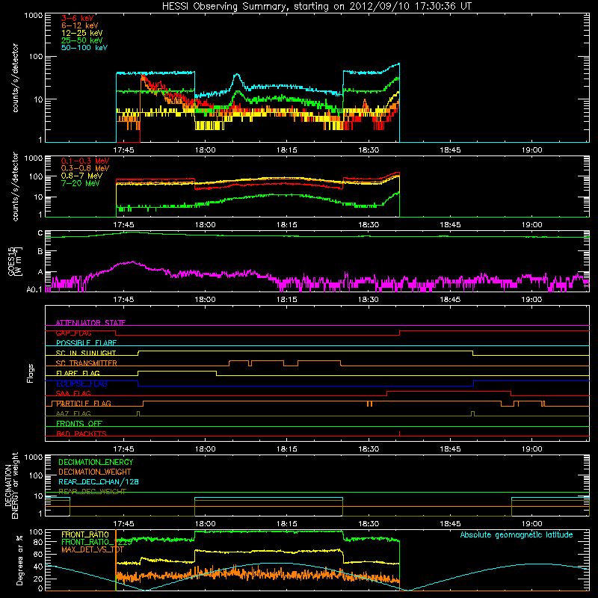This screenshot has width=598, height=598.
Task: Click the 25-50 keV legend entry
Action: (82, 40)
